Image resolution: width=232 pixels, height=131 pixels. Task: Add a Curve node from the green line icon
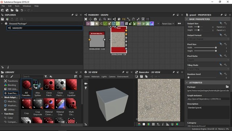point(105,24)
